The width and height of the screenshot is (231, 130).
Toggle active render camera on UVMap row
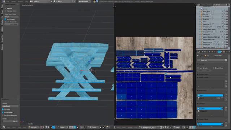222,108
